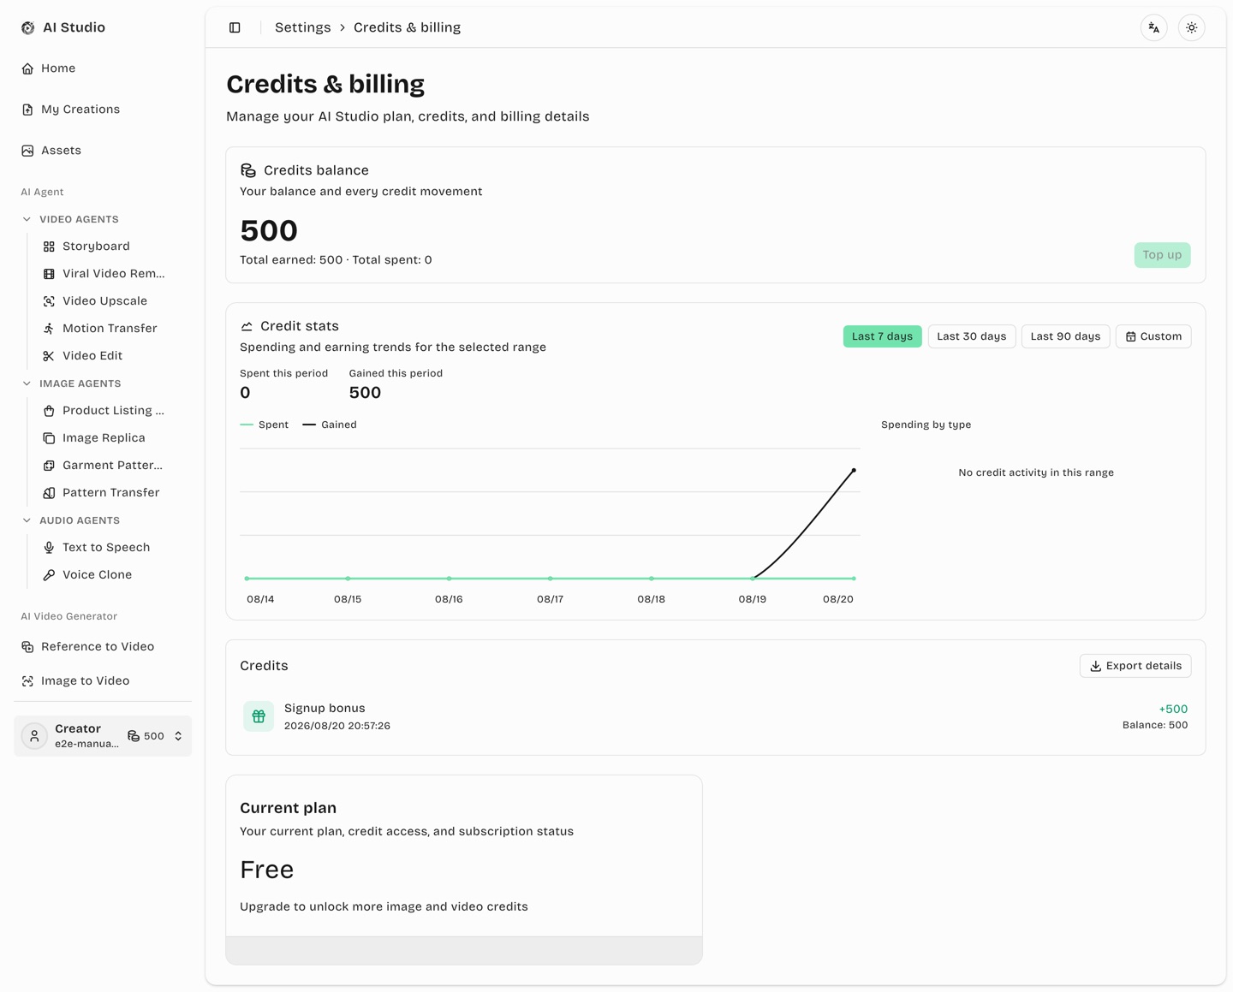This screenshot has width=1233, height=992.
Task: Open the Creator account switcher chevrons
Action: click(x=178, y=736)
